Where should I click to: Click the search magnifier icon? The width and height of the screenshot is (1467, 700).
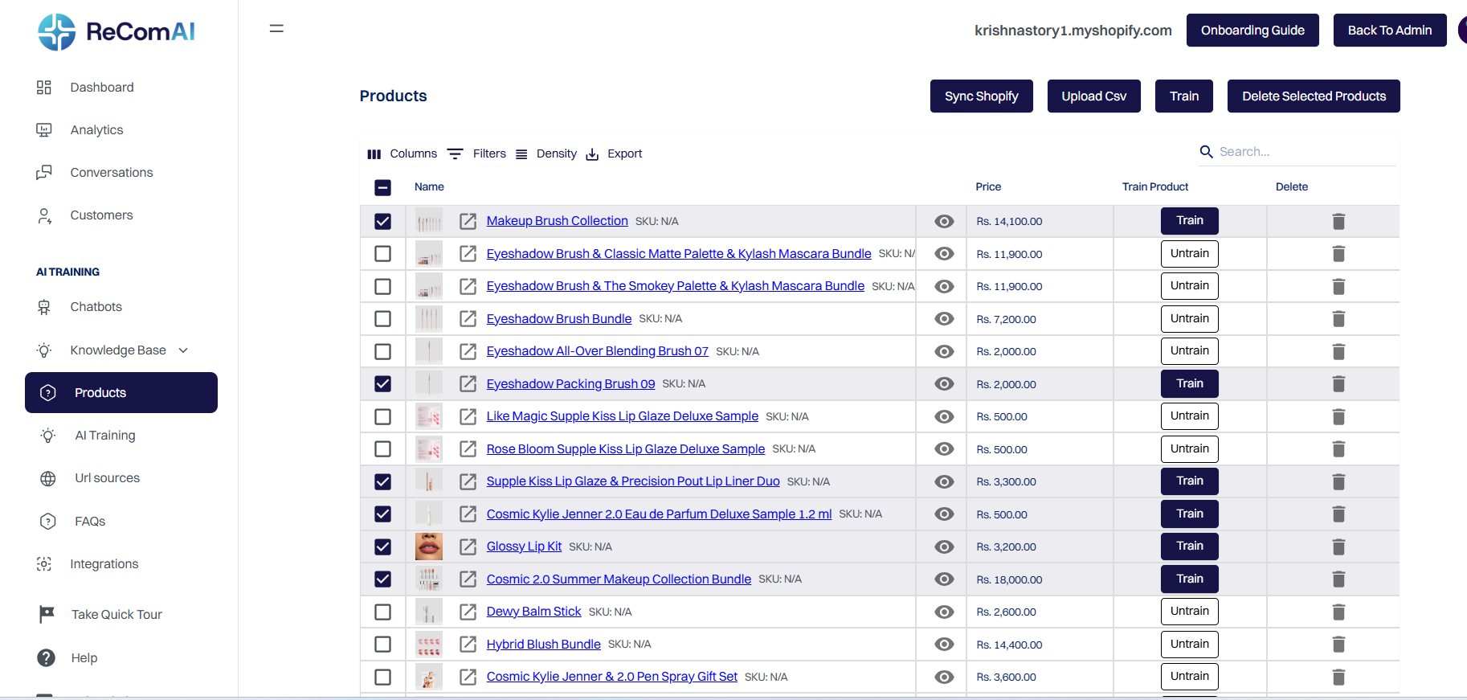(x=1206, y=151)
